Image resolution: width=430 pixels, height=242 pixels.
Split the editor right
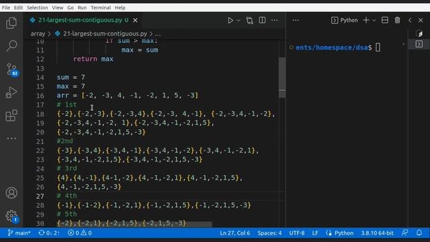click(x=262, y=20)
